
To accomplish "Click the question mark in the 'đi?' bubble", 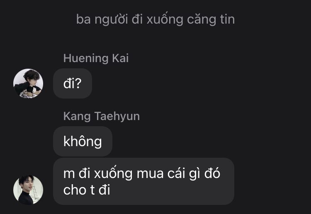I will click(78, 83).
